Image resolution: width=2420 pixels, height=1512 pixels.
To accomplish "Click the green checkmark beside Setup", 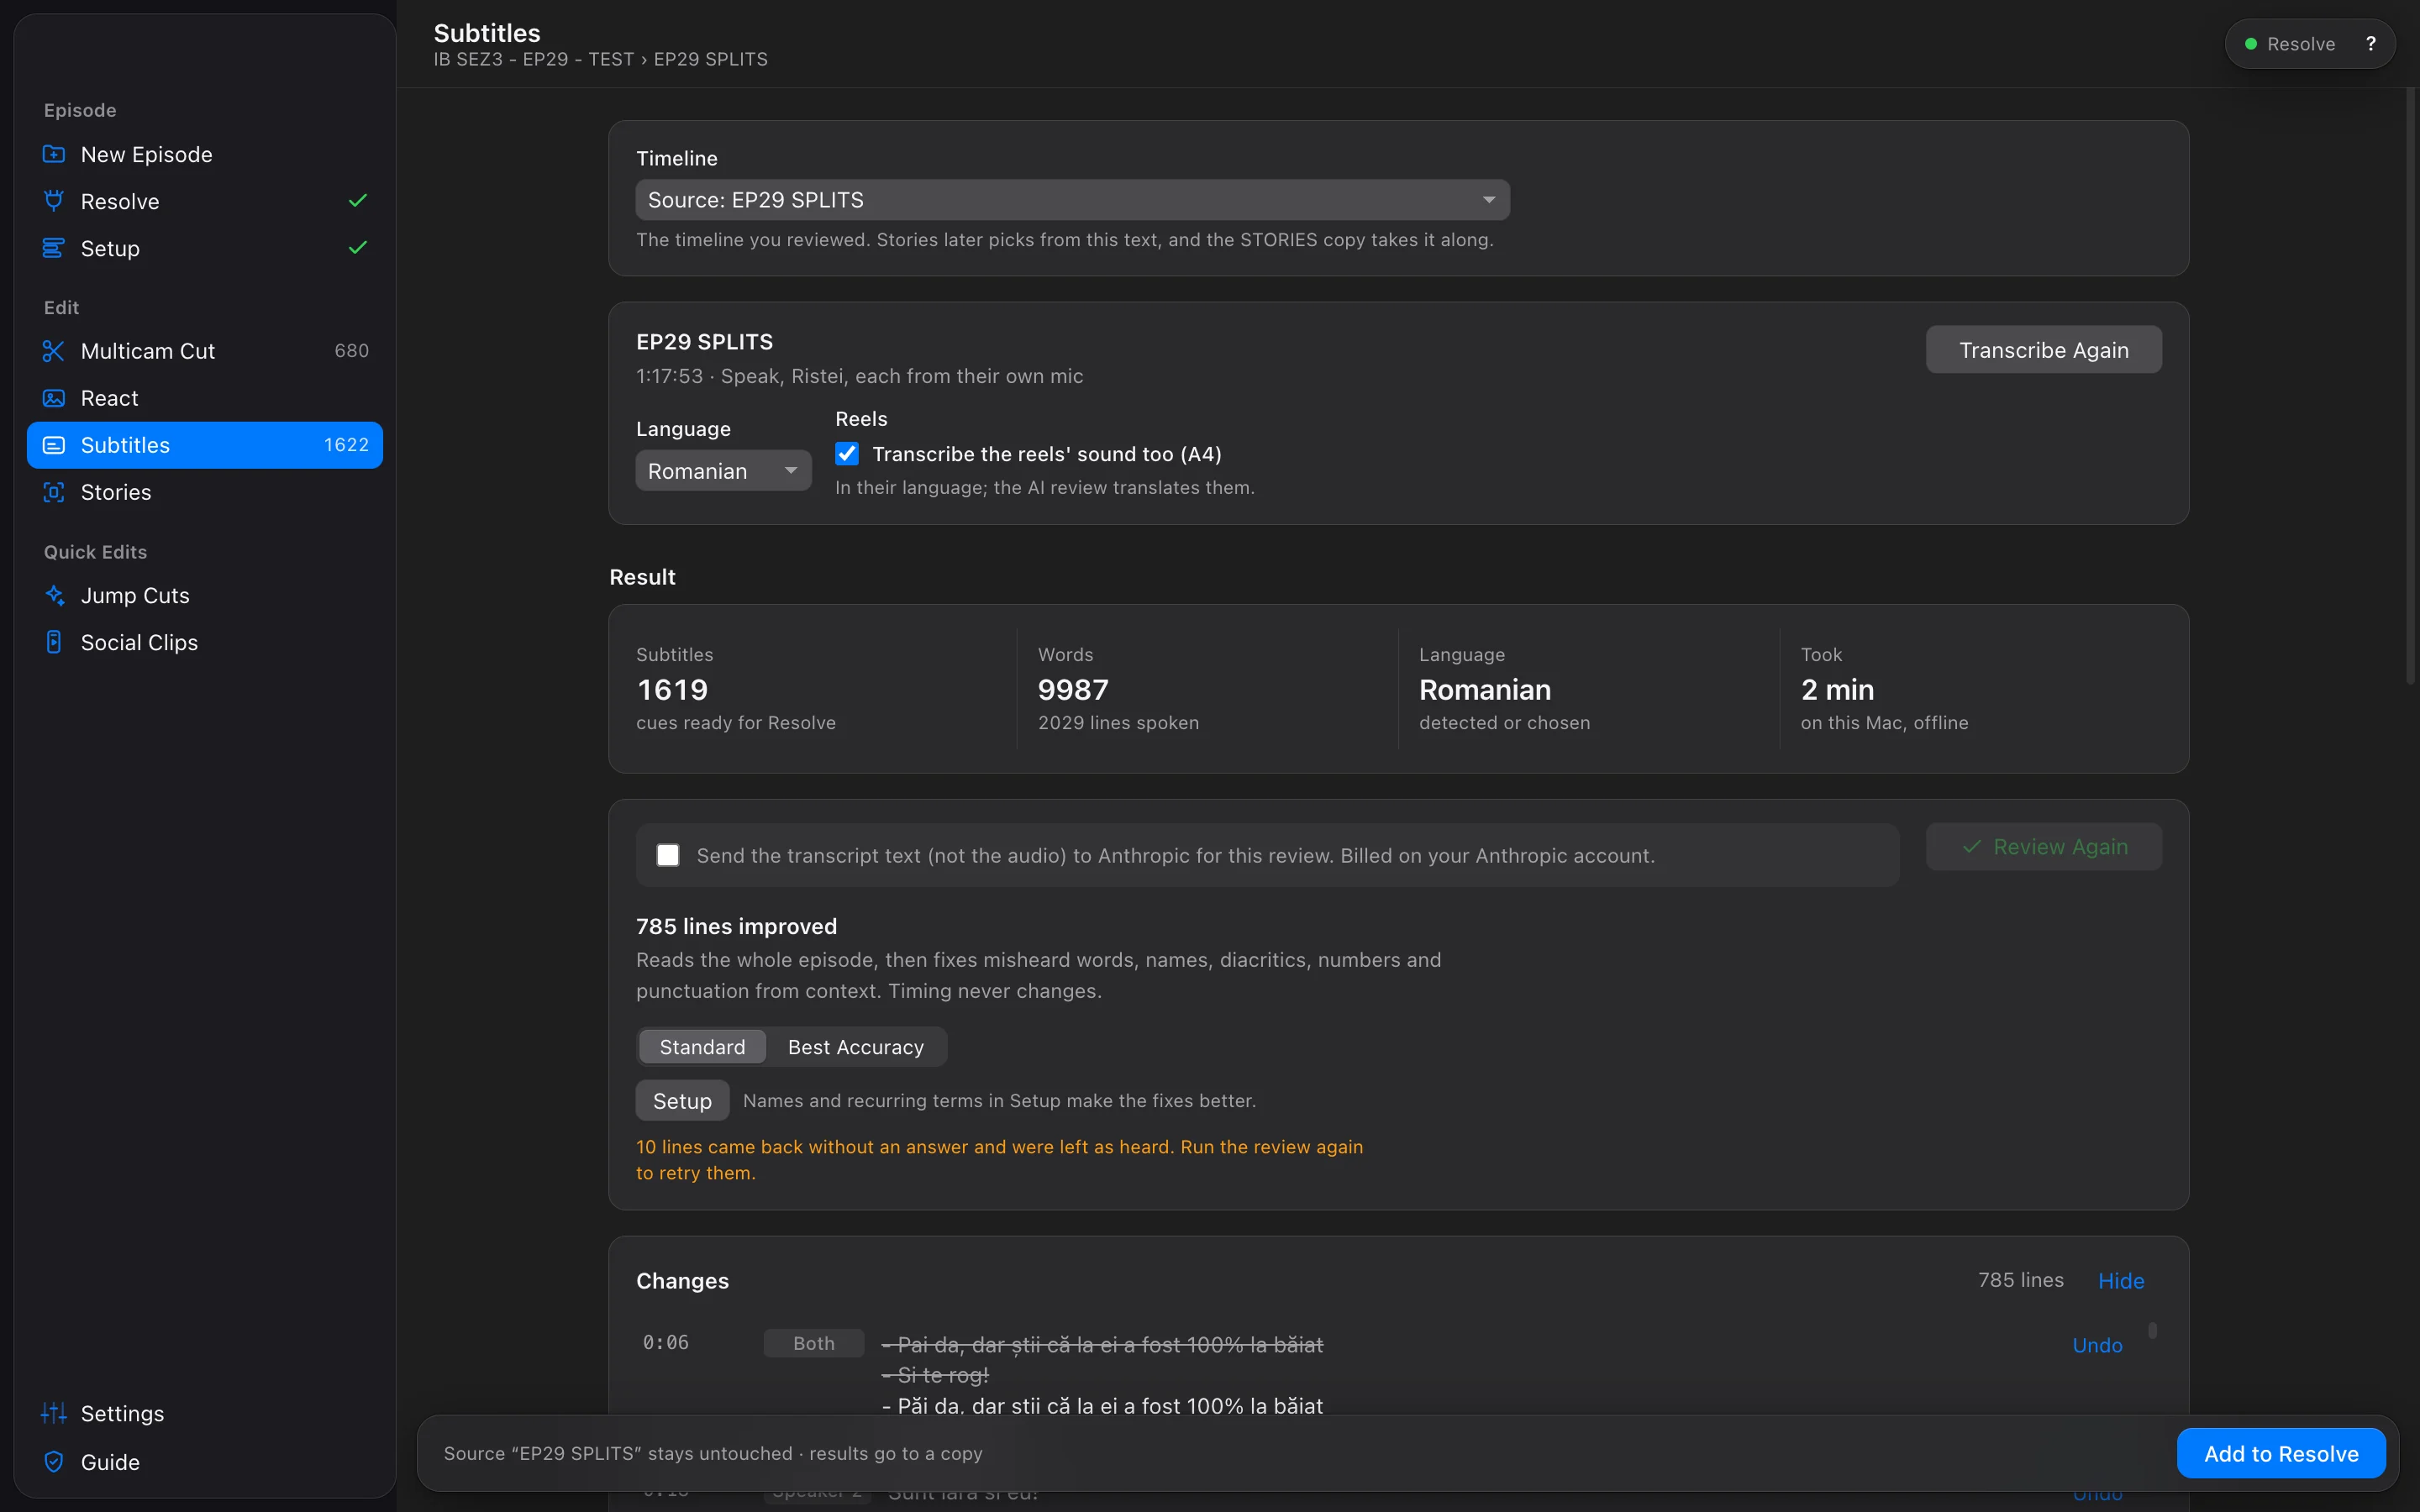I will point(358,248).
